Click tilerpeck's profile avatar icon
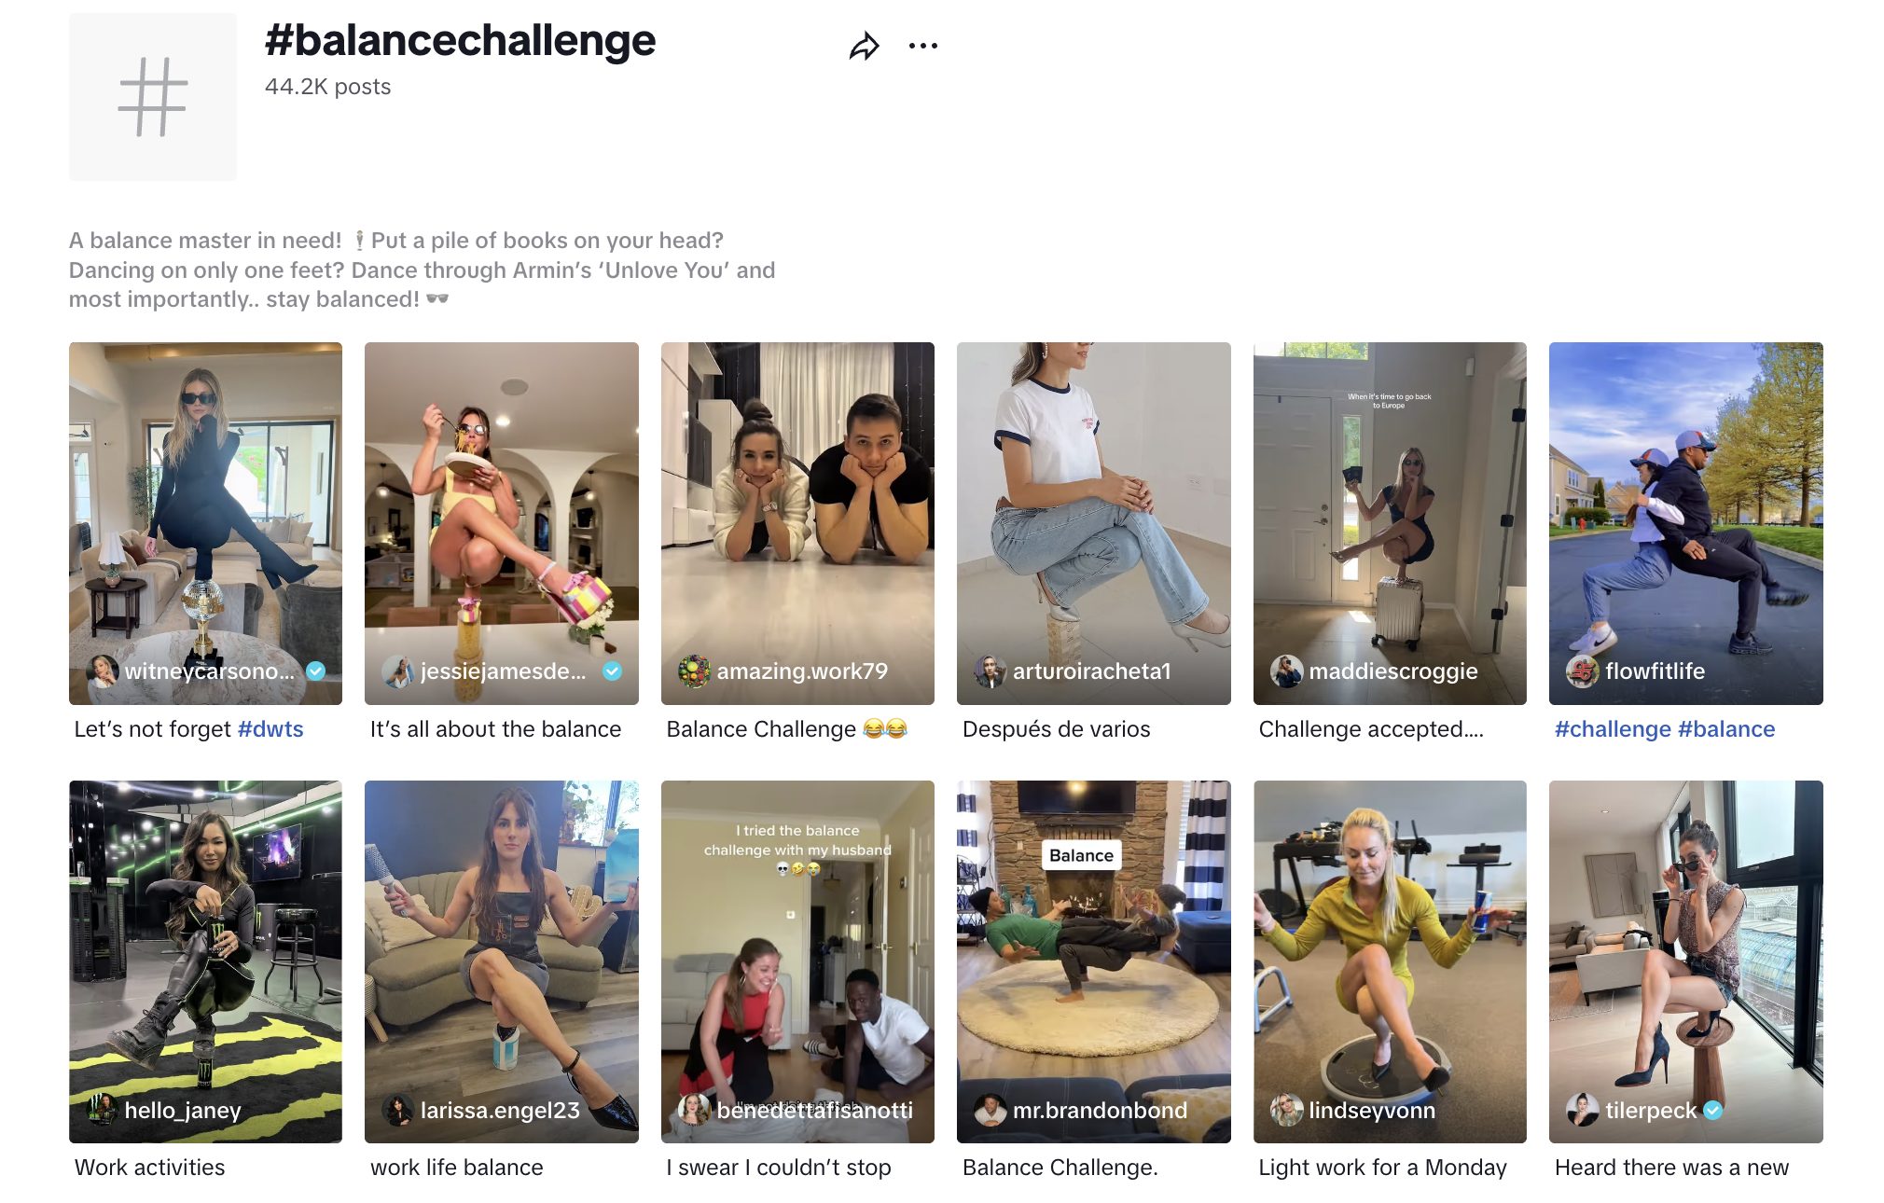This screenshot has width=1884, height=1203. point(1582,1110)
